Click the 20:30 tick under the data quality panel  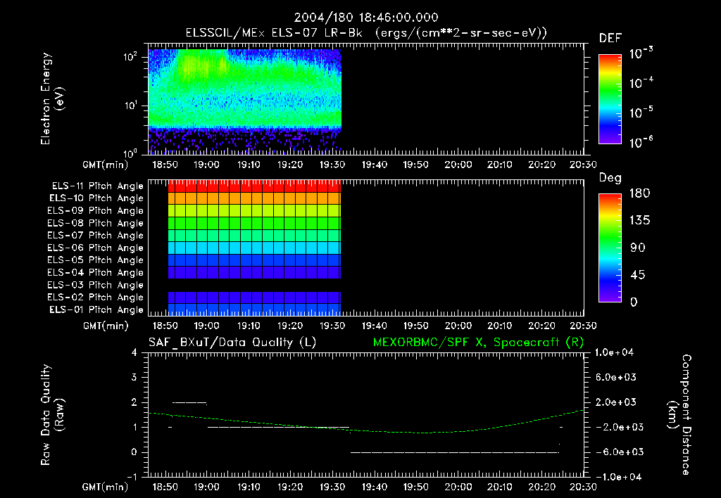coord(583,487)
